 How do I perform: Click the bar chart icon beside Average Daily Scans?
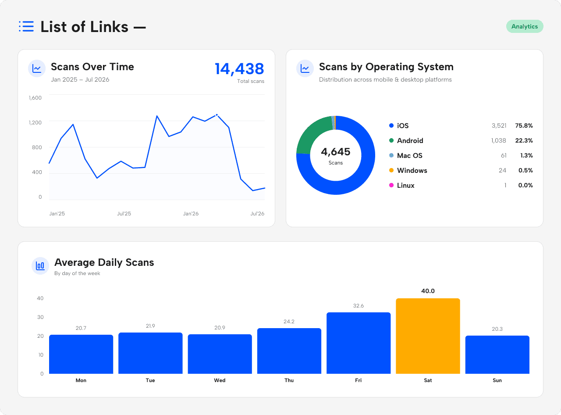(40, 266)
